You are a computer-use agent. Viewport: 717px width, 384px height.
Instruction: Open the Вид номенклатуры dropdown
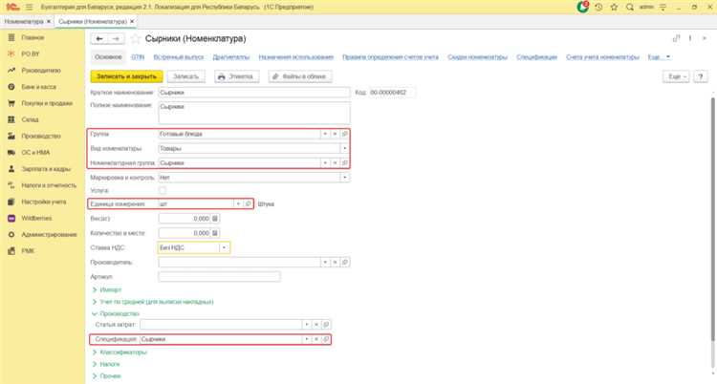coord(344,149)
